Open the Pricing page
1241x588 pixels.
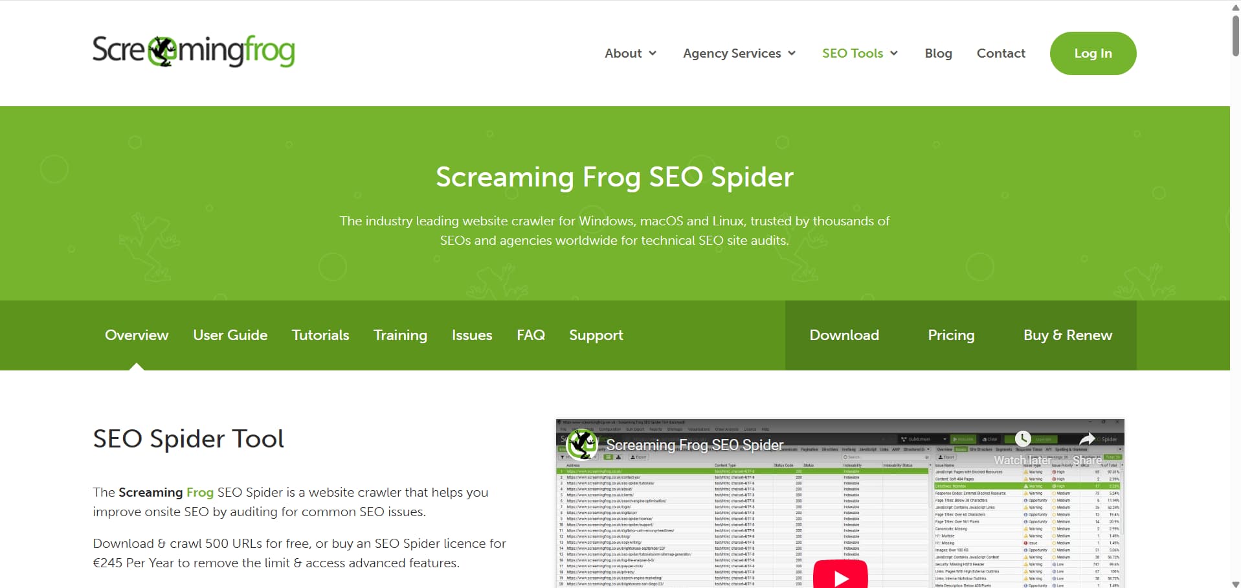click(951, 335)
